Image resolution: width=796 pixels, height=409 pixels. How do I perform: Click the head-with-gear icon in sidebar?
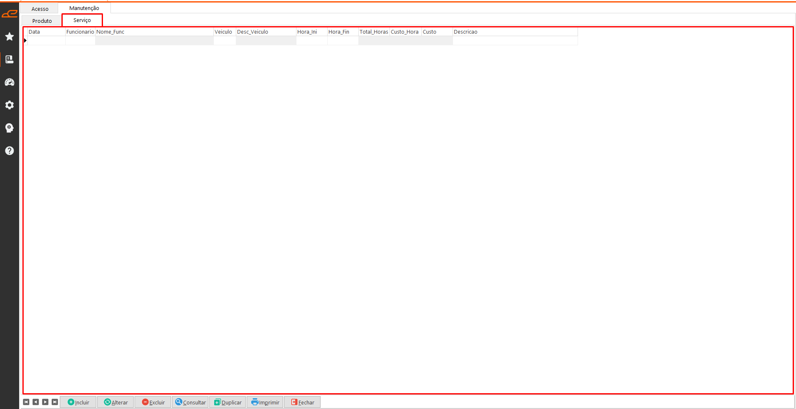coord(10,128)
